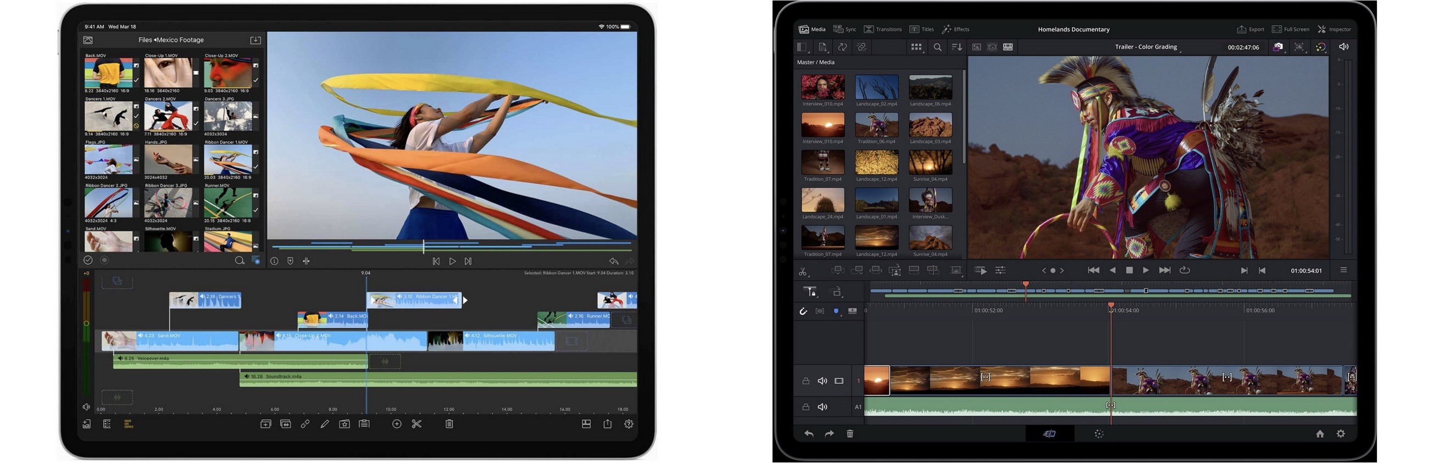Toggle the multi-select checkmark in LumaFusion library

tap(88, 260)
